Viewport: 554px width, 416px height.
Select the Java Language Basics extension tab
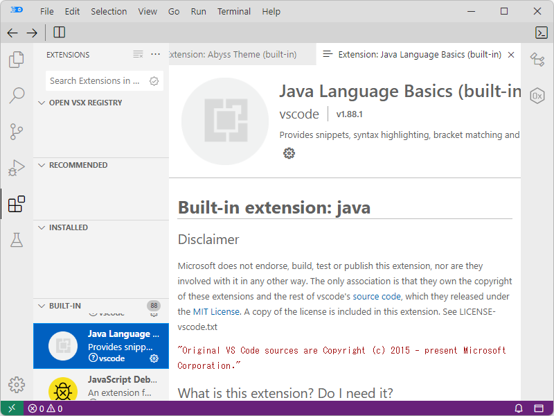(418, 55)
